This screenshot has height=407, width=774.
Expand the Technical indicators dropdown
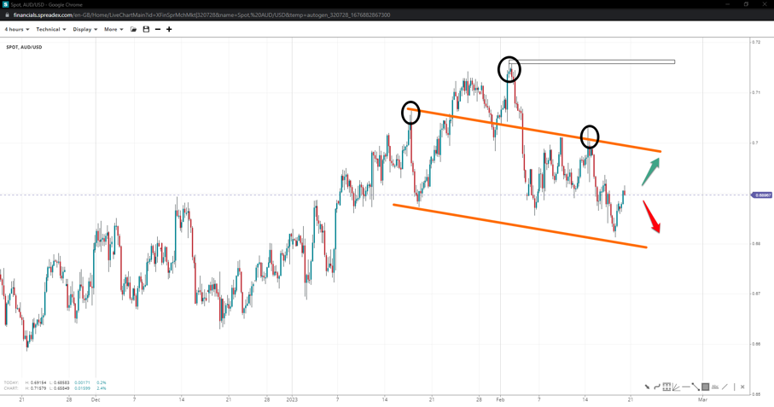coord(50,30)
